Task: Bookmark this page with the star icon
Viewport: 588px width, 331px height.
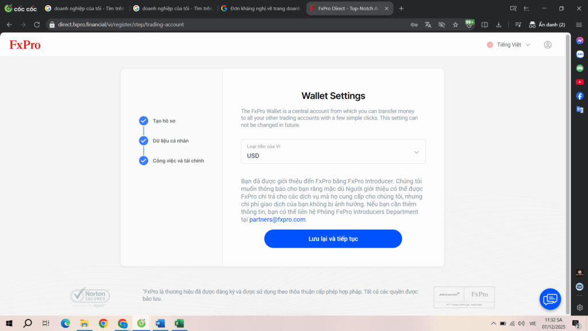Action: click(x=455, y=25)
